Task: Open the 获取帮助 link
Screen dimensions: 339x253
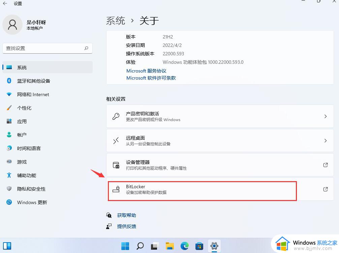Action: point(126,215)
